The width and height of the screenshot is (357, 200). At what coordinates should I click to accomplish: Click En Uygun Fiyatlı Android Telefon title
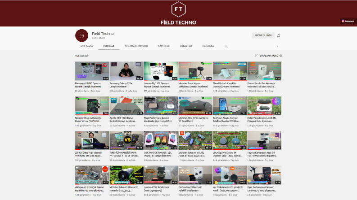[x=226, y=119]
